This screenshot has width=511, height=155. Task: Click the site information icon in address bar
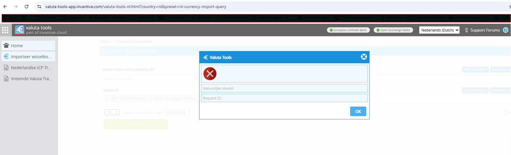[39, 7]
